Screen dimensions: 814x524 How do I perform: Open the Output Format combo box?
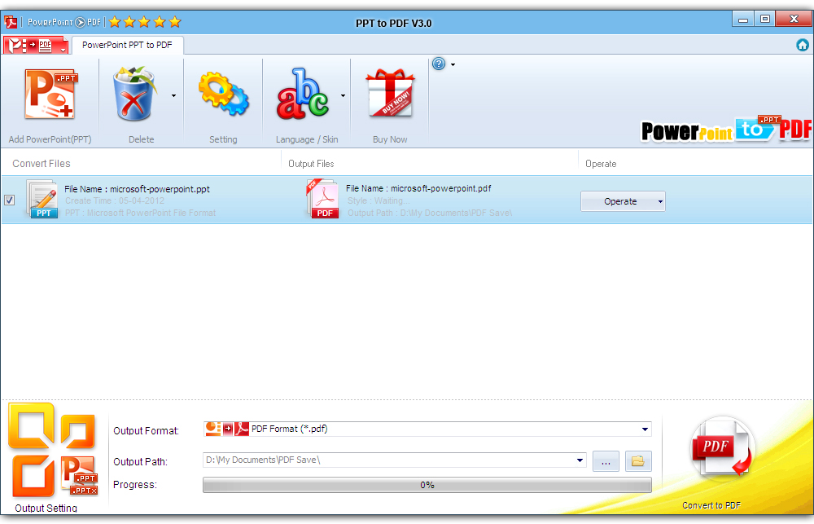point(427,429)
